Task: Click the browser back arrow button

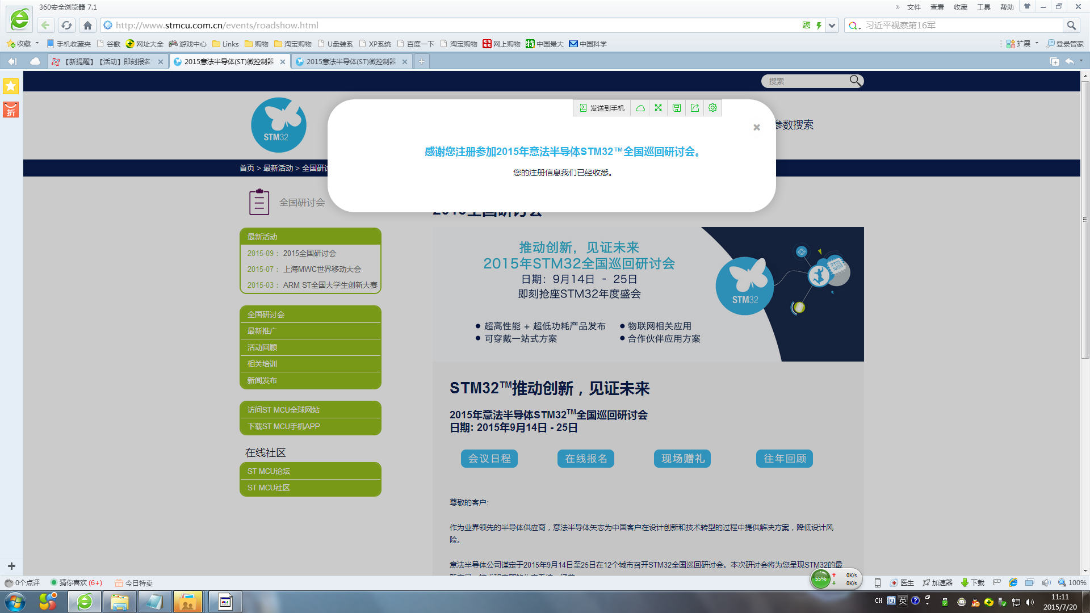Action: [45, 25]
